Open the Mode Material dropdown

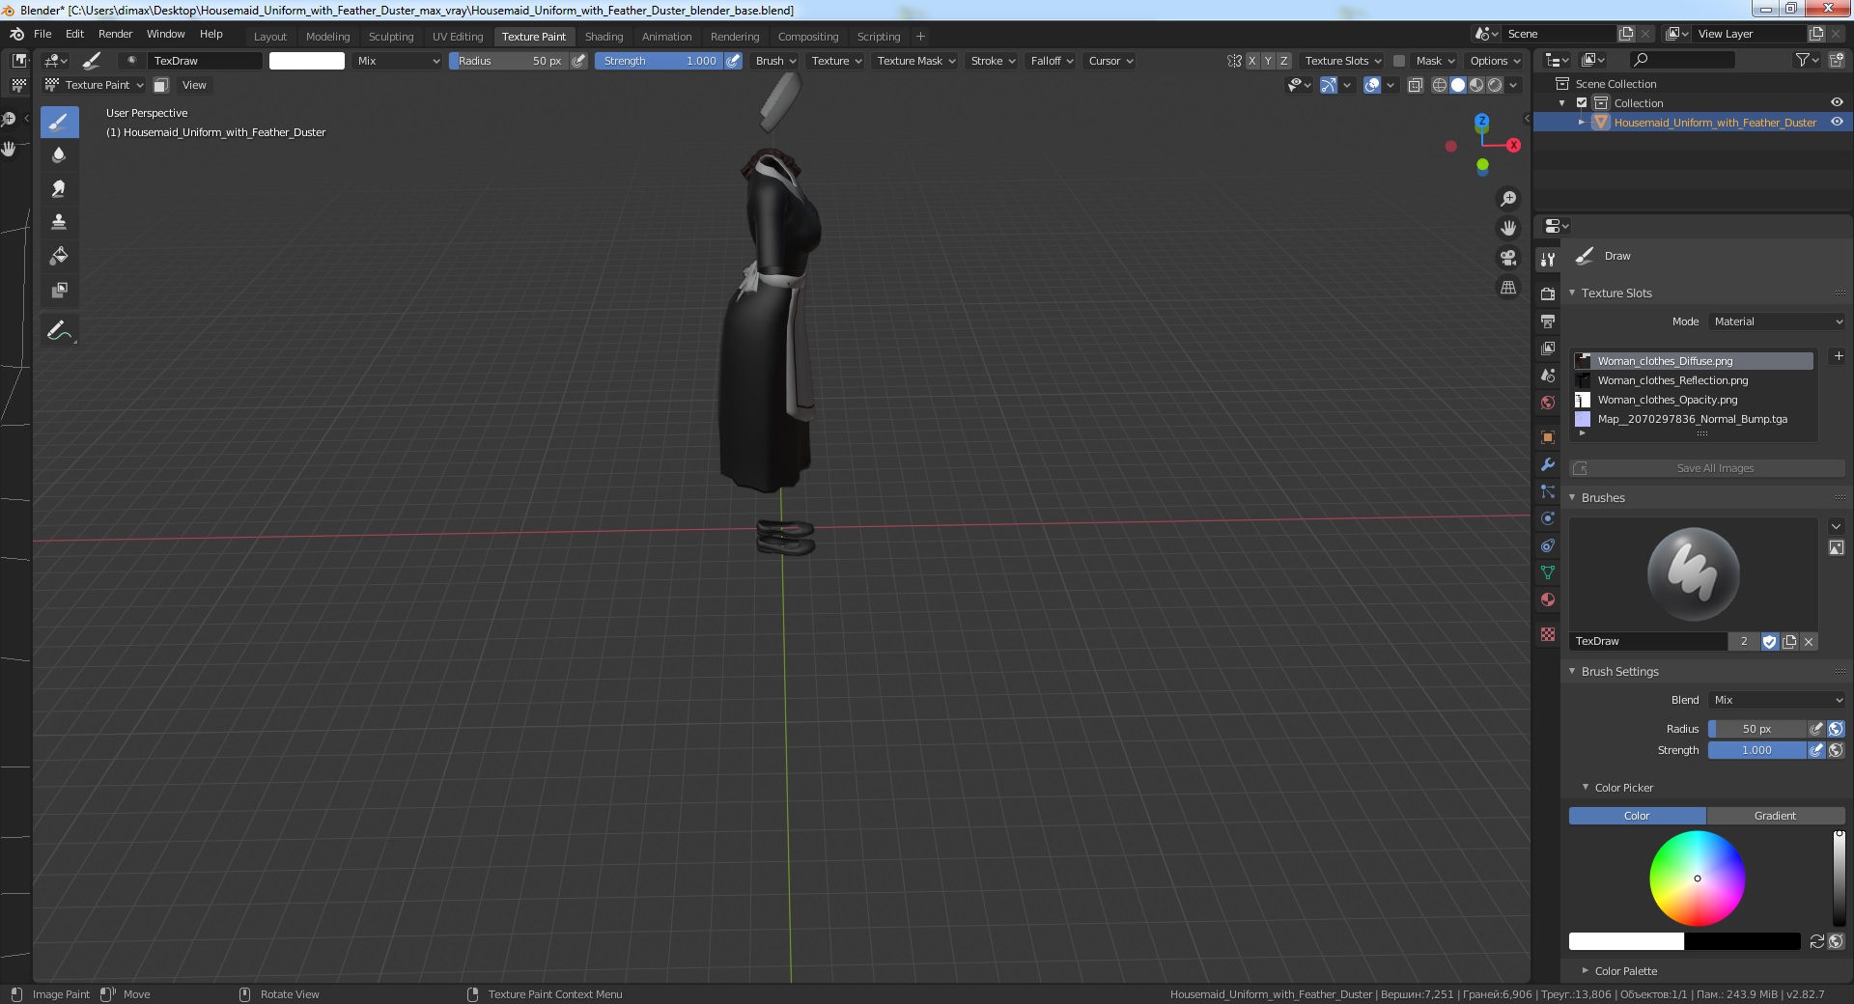[x=1777, y=321]
